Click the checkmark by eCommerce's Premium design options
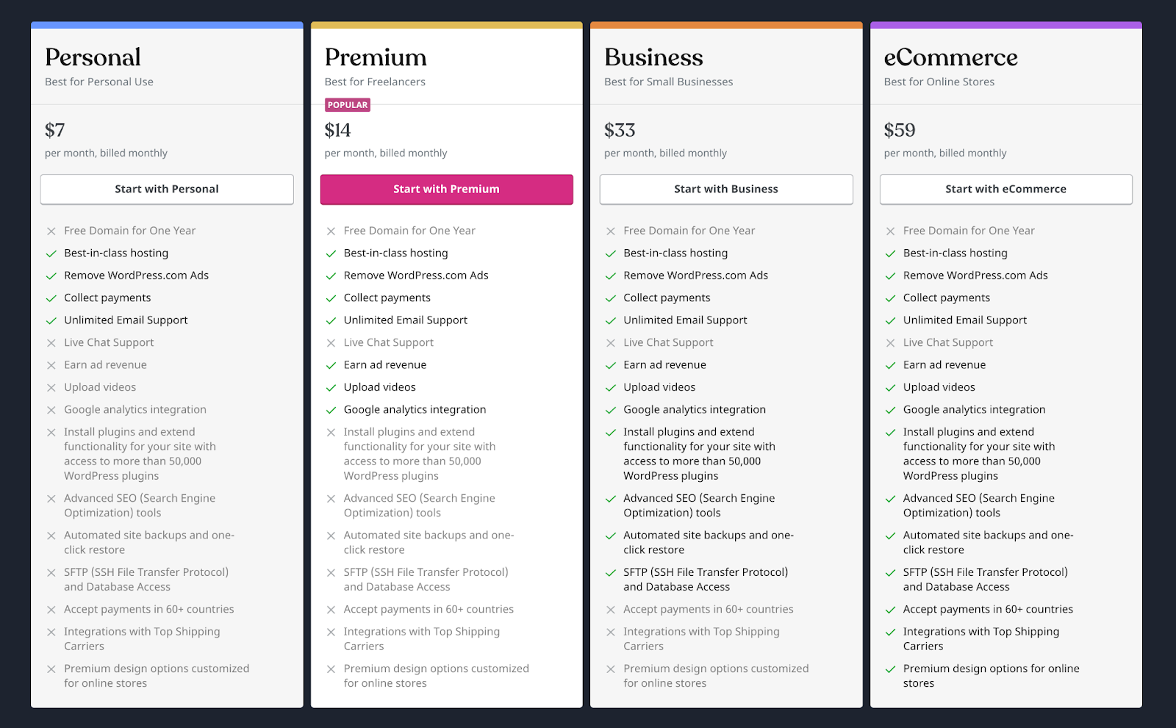This screenshot has width=1176, height=728. coord(891,669)
